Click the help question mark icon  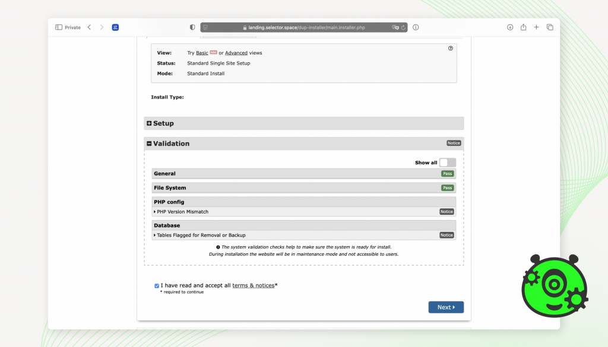[x=451, y=49]
